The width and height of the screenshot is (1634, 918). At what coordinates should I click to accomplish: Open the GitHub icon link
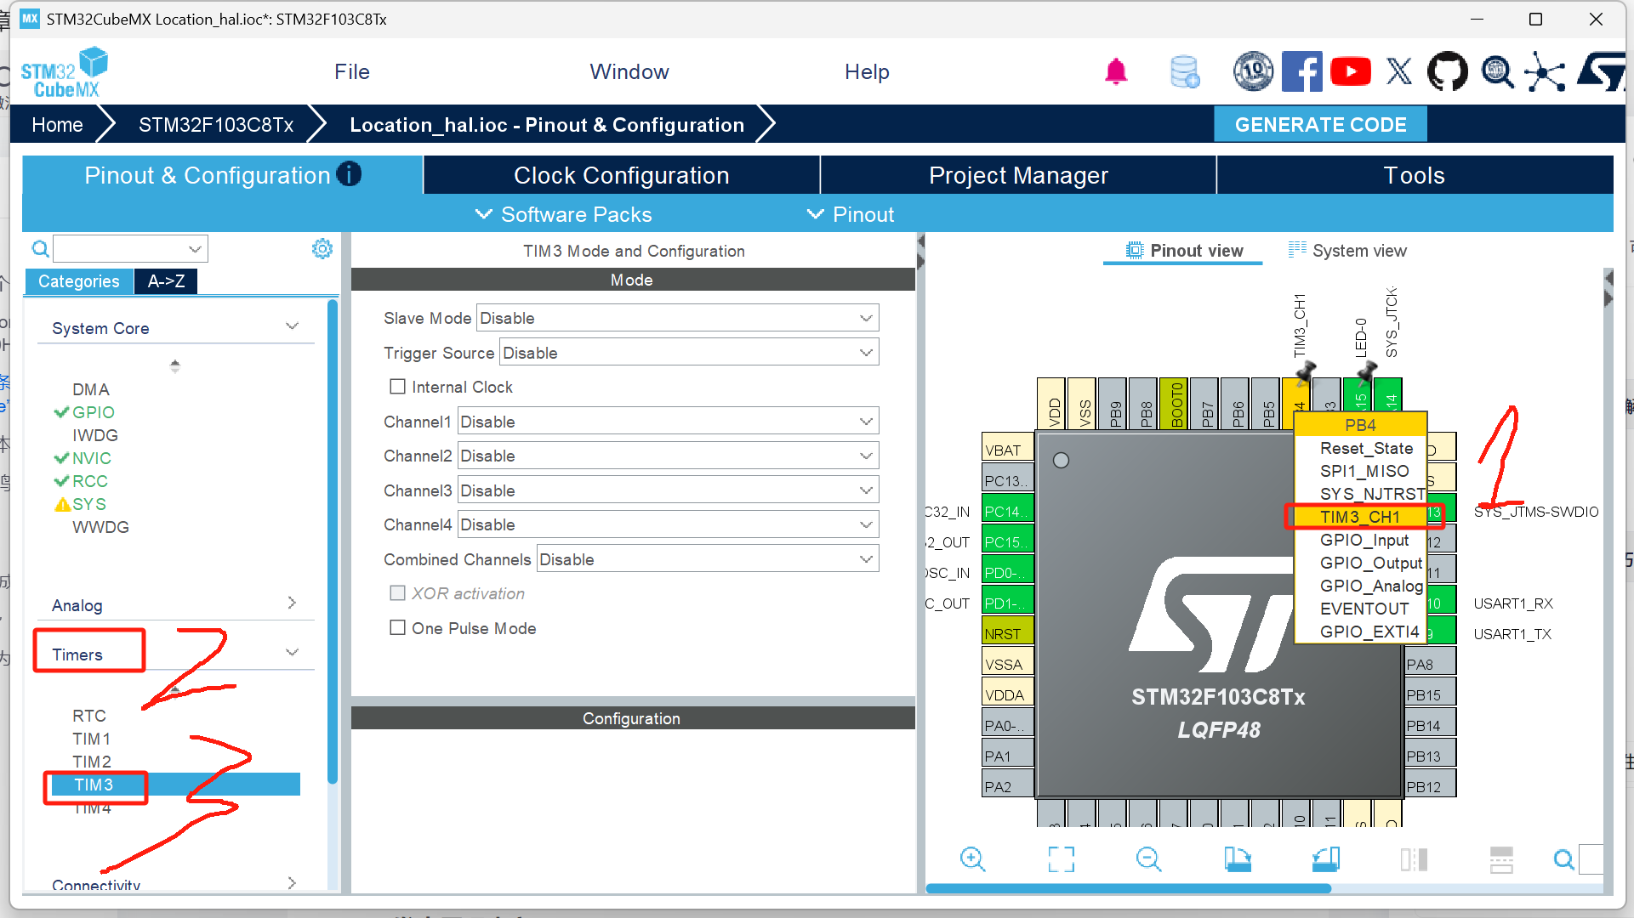(x=1447, y=72)
